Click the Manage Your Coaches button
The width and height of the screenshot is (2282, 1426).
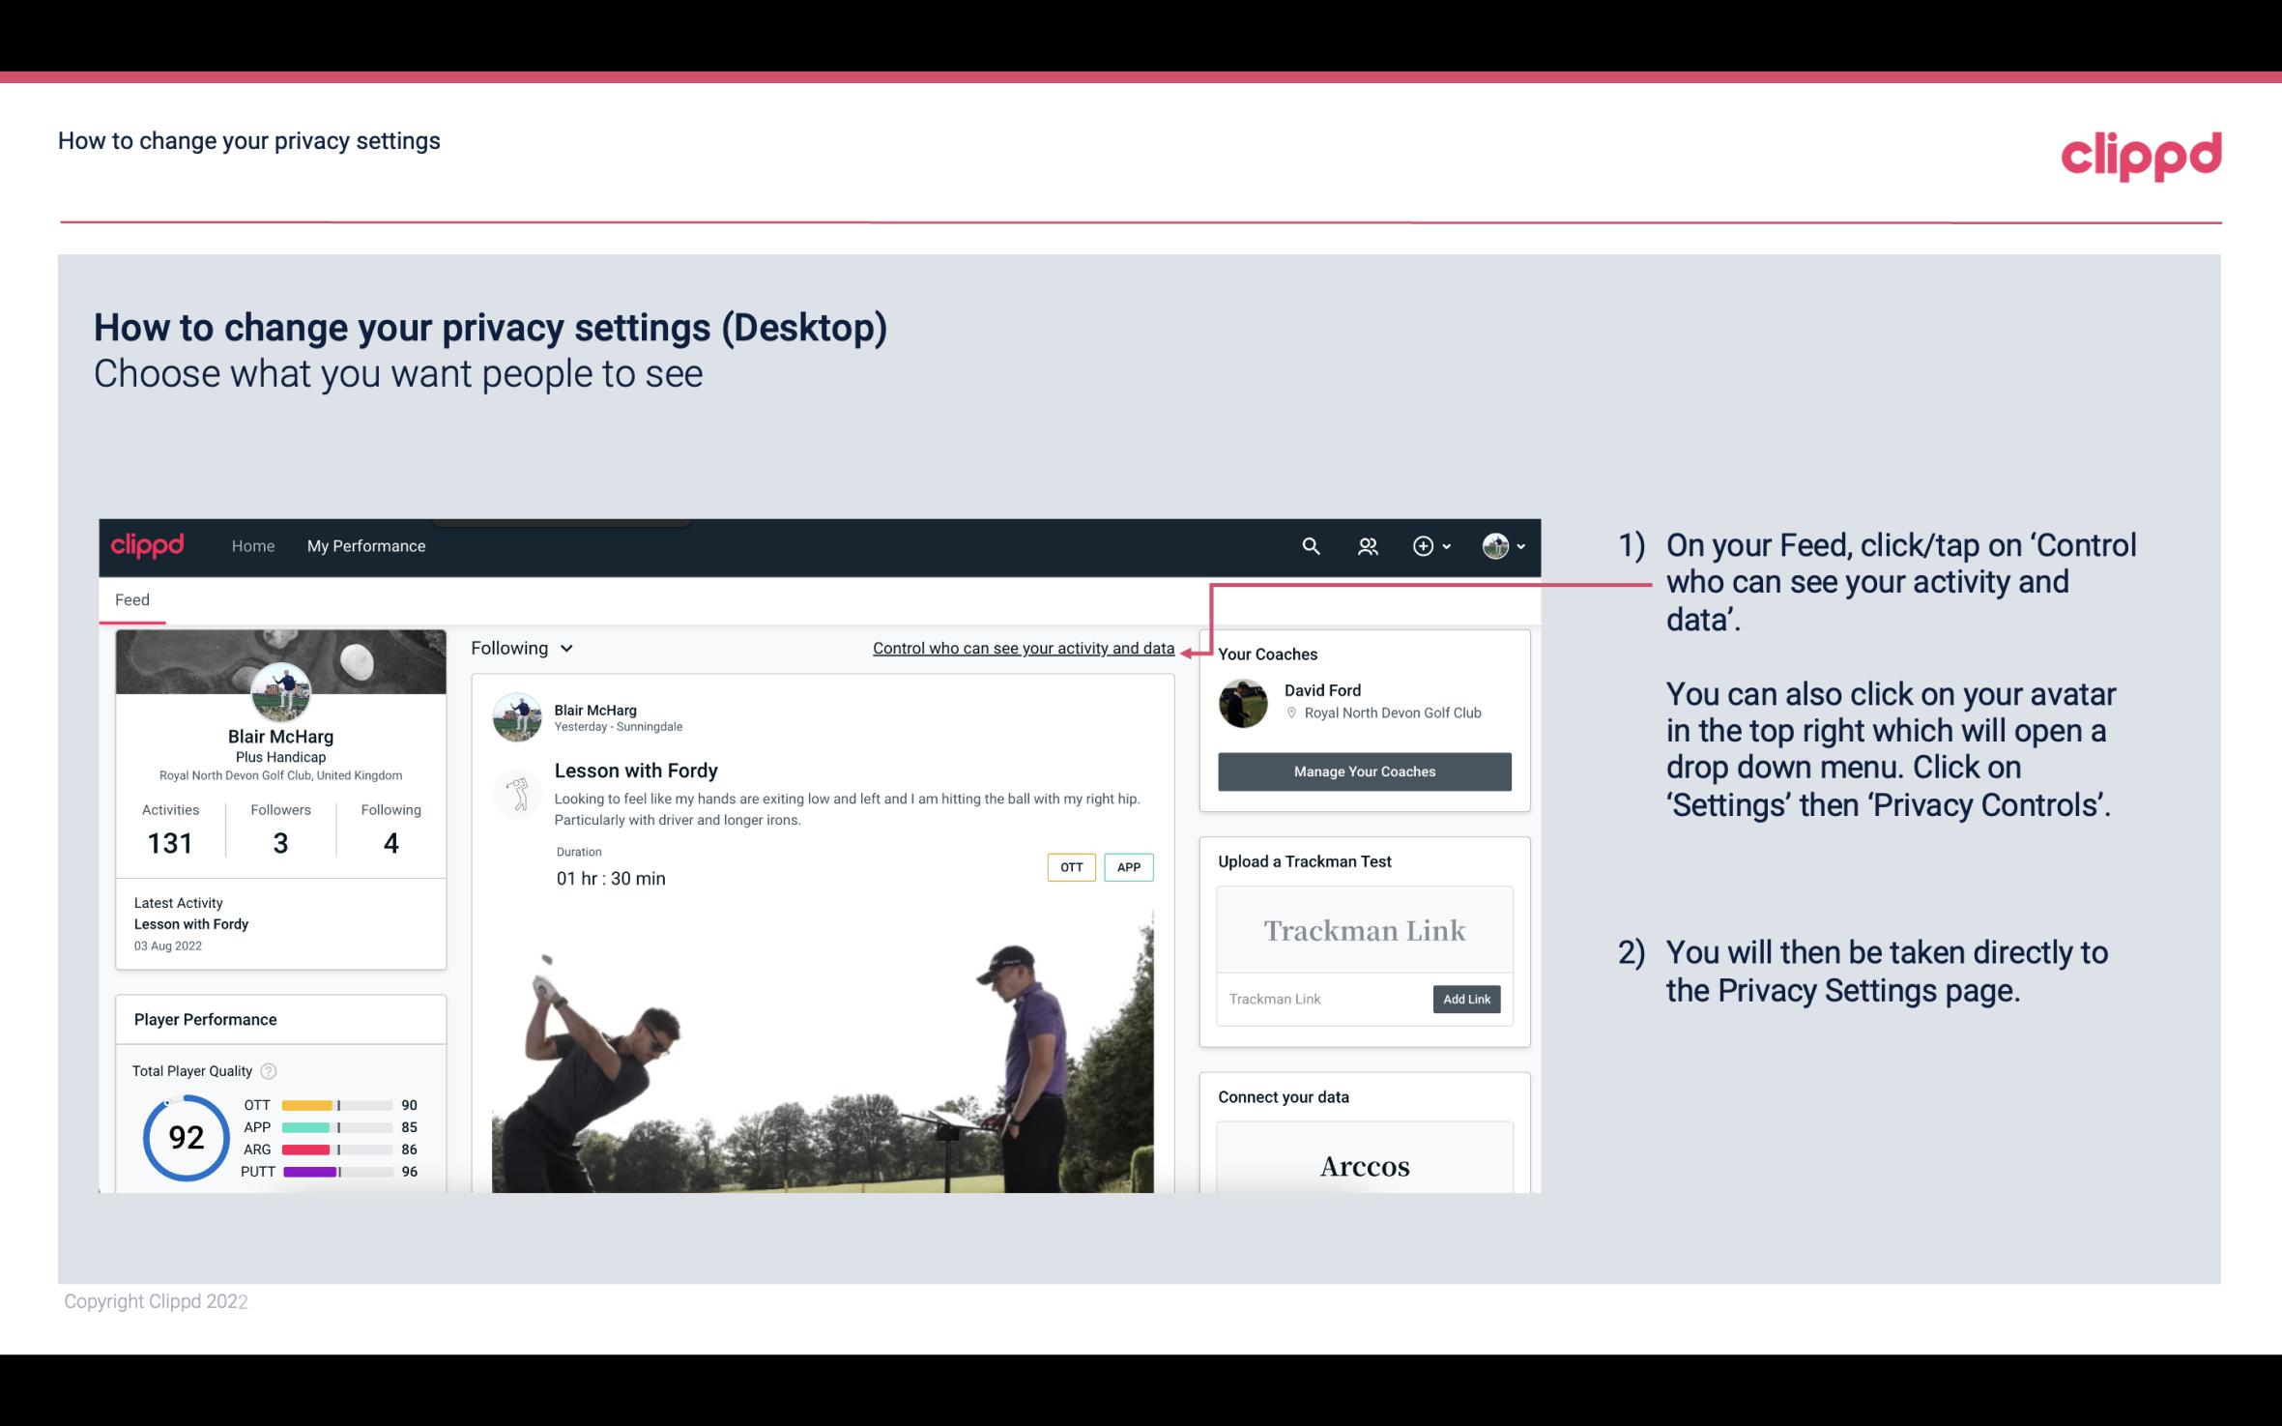(1363, 771)
